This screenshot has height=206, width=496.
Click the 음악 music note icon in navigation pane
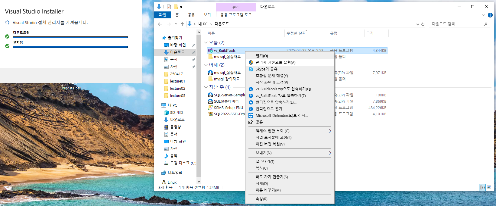point(166,156)
